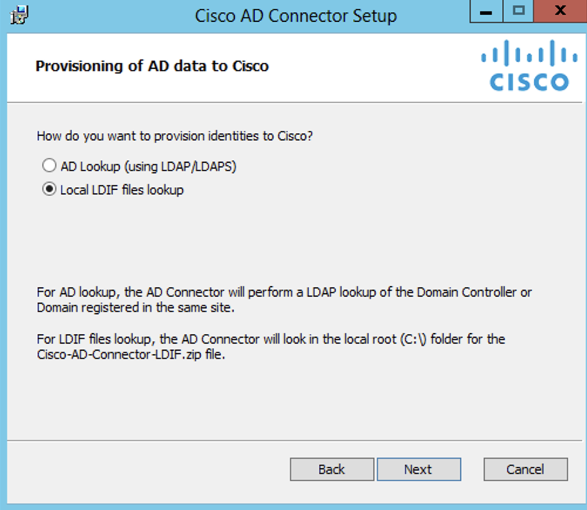The width and height of the screenshot is (587, 510).
Task: Select the AD Lookup radio button
Action: tap(49, 165)
